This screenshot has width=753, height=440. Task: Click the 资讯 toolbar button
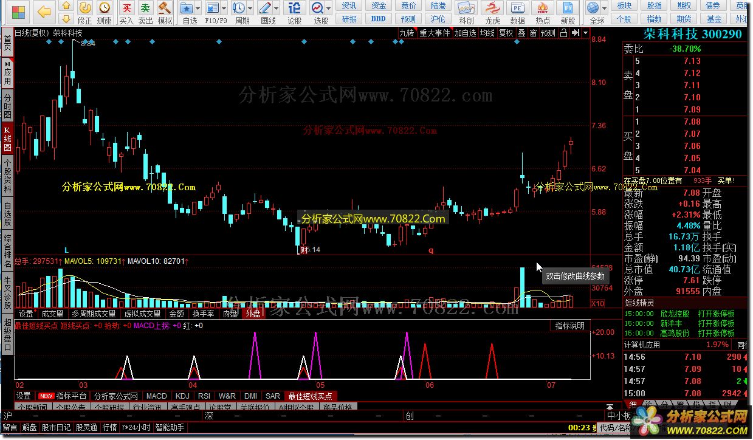[x=349, y=5]
